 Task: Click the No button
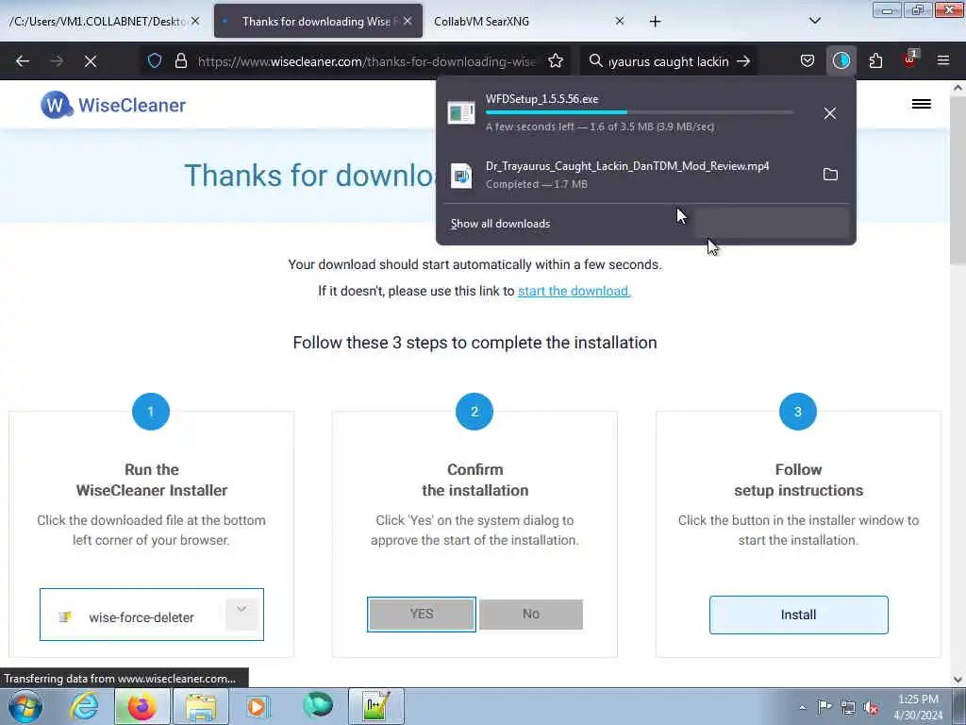[x=531, y=614]
